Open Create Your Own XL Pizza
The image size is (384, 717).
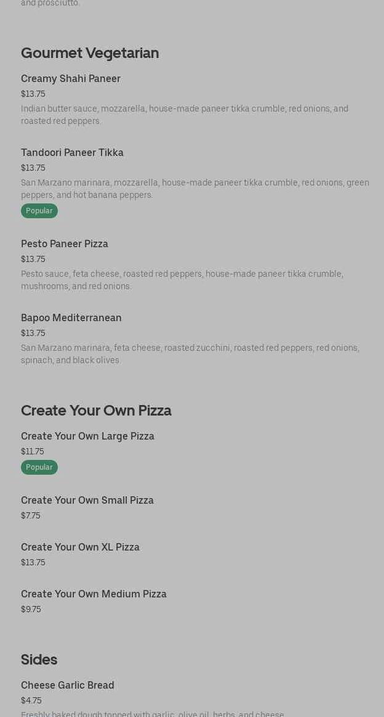(x=80, y=547)
